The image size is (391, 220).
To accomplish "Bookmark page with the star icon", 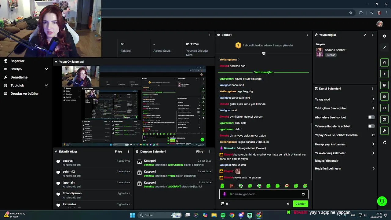I will 351,13.
